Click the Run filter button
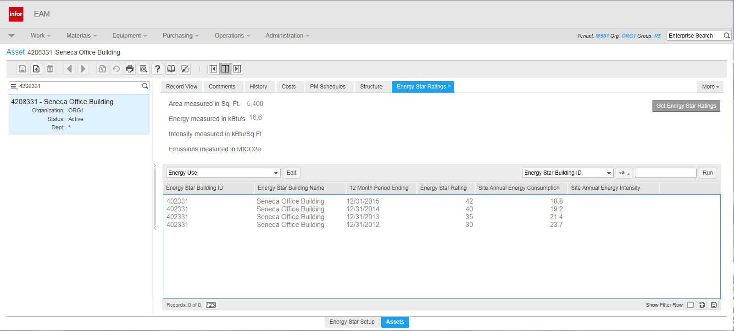 click(x=707, y=173)
